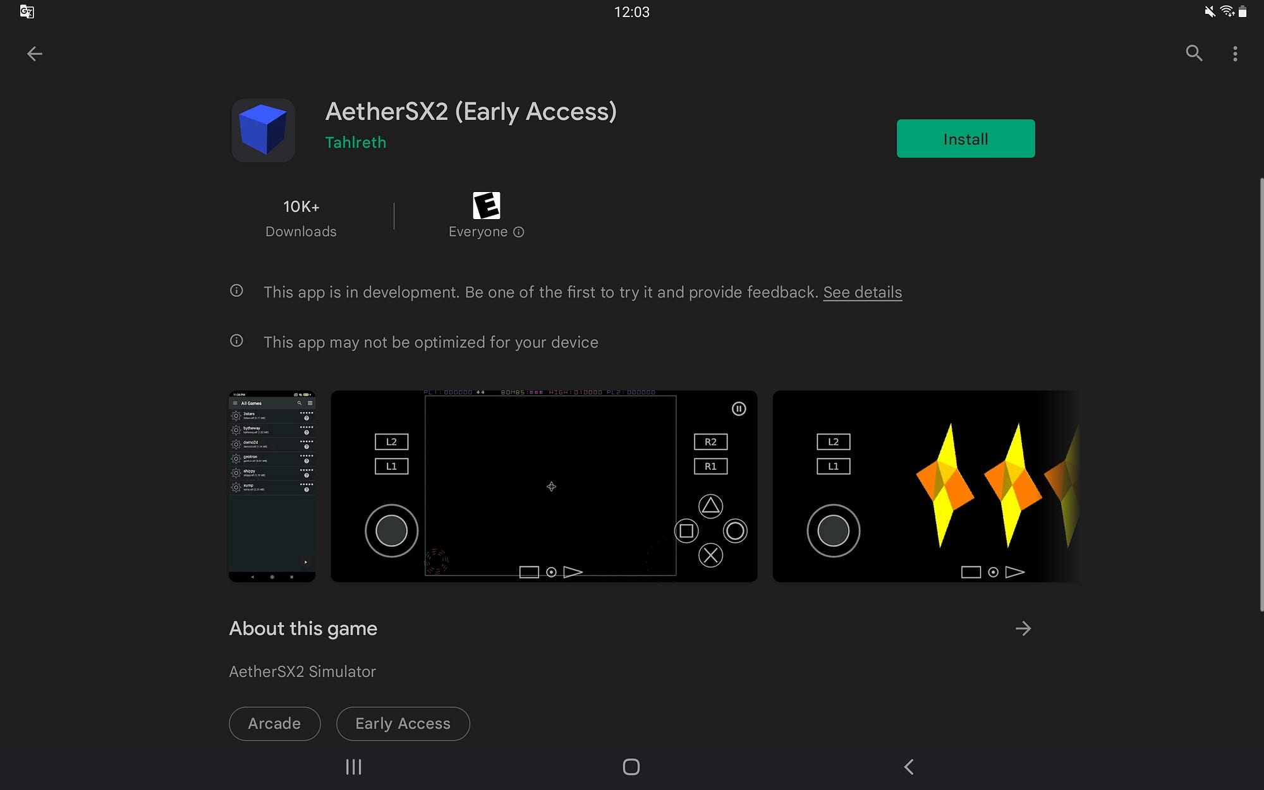Click See details link for app development info
This screenshot has height=790, width=1264.
tap(863, 291)
